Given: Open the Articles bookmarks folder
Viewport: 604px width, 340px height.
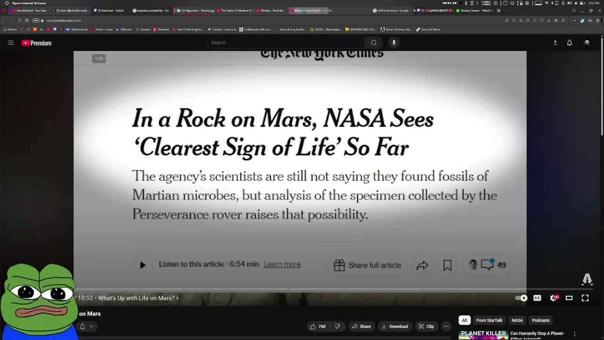Looking at the screenshot, I should point(9,29).
